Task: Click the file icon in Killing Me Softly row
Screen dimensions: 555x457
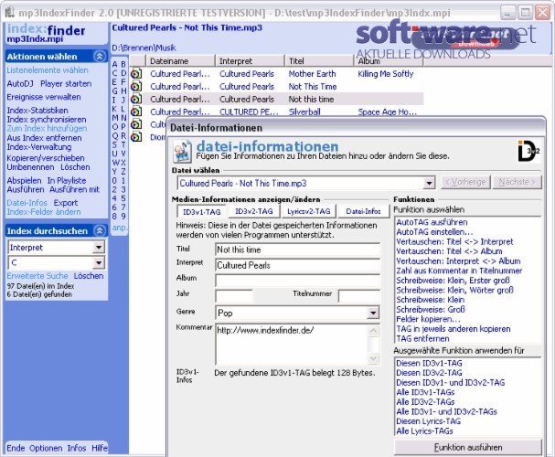Action: pyautogui.click(x=136, y=74)
